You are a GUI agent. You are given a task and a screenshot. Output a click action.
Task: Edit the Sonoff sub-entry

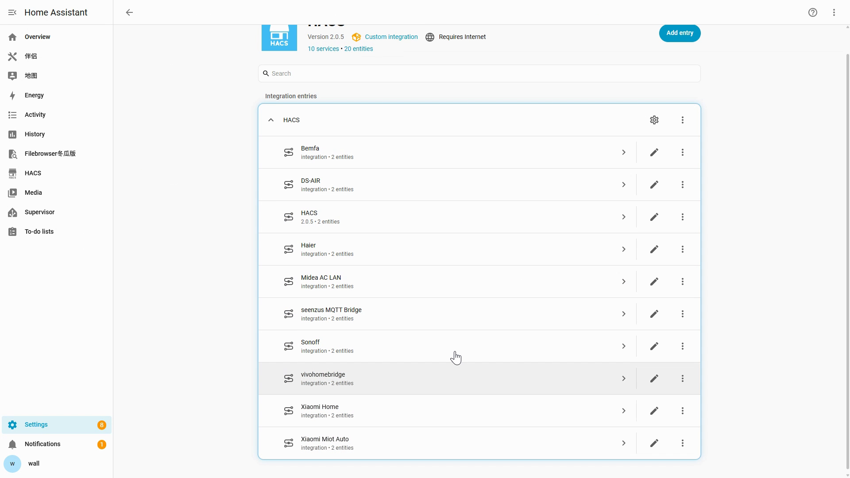coord(654,346)
